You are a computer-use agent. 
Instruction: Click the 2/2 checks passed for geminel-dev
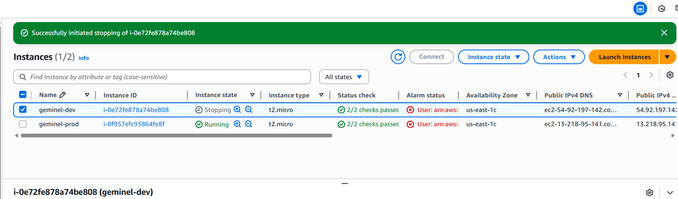368,110
